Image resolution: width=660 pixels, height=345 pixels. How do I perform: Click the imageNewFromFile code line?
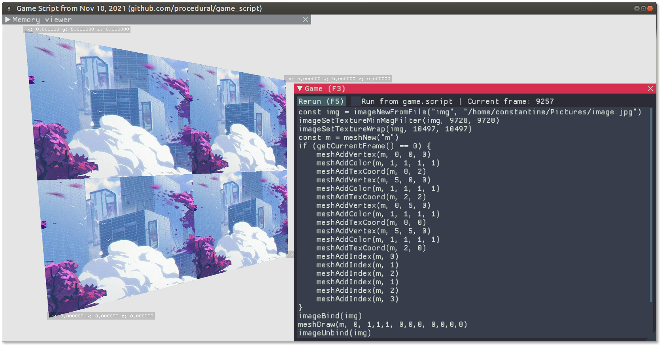(470, 112)
